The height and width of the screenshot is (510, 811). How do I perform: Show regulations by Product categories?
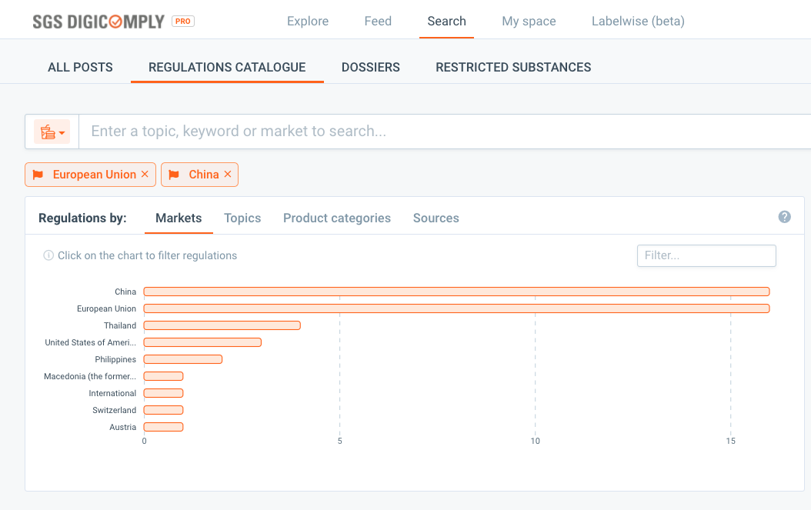[x=337, y=218]
